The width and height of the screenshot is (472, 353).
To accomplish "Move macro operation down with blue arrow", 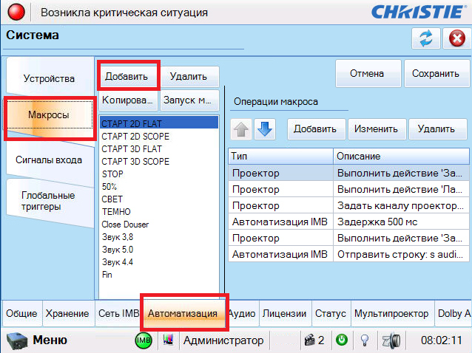I will point(265,129).
